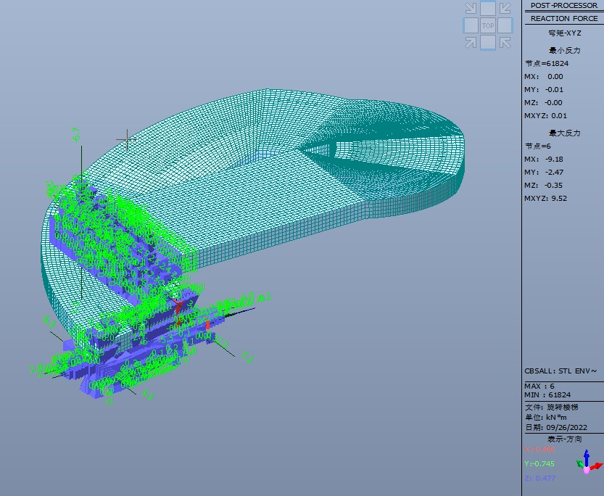This screenshot has height=496, width=604.
Task: Click the MAX : 6 legend entry
Action: click(x=539, y=386)
